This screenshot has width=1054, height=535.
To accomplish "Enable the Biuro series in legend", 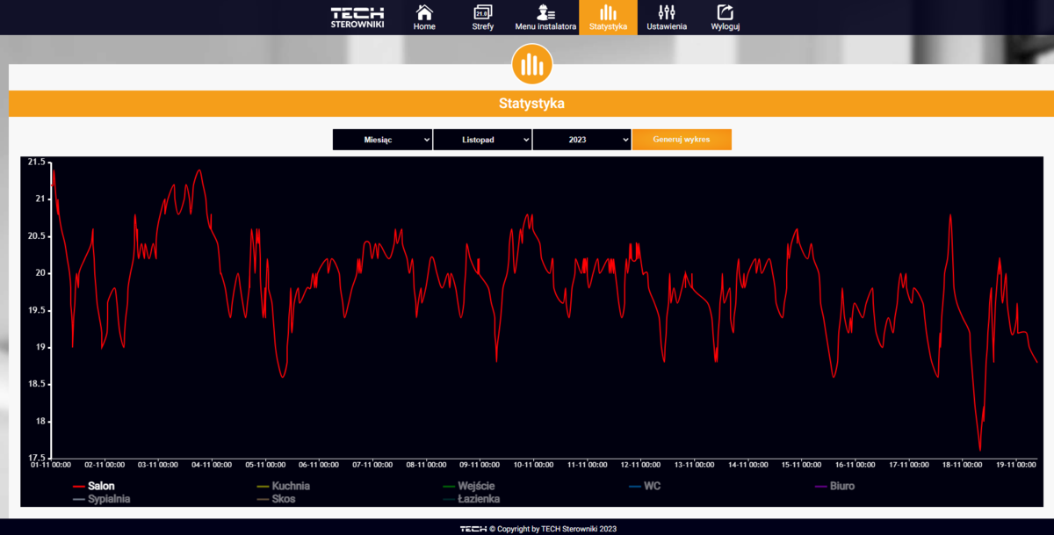I will coord(841,486).
